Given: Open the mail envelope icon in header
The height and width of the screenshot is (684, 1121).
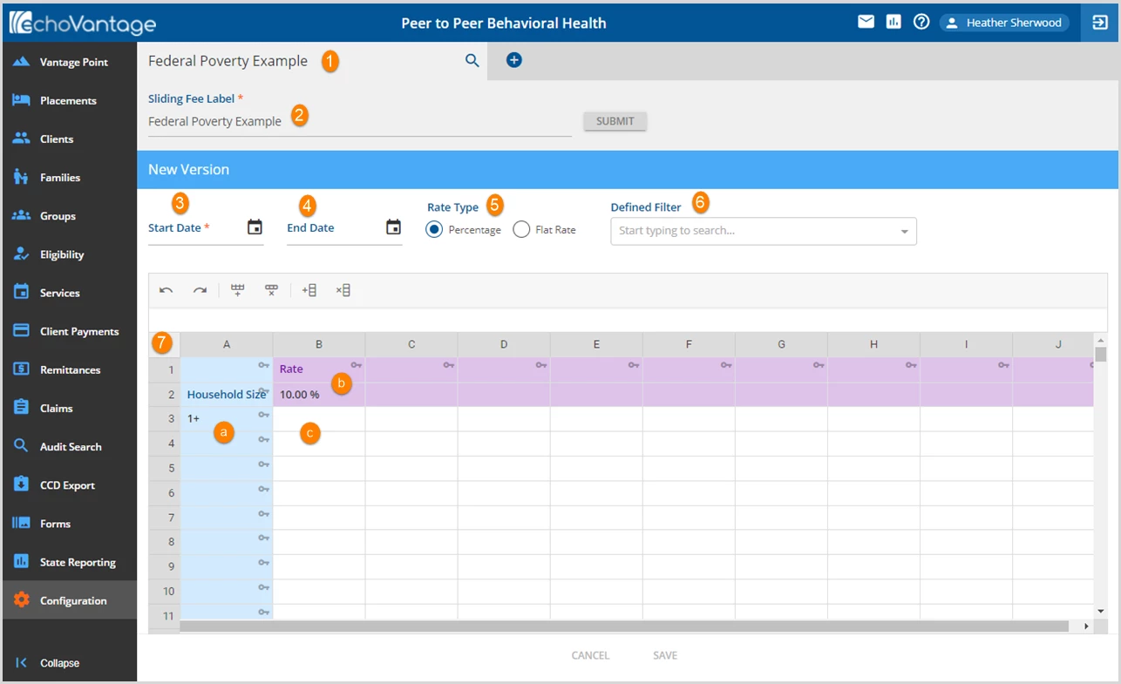Looking at the screenshot, I should coord(866,22).
